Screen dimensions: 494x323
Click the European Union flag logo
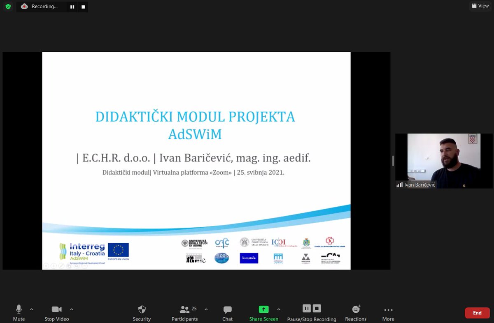click(118, 252)
